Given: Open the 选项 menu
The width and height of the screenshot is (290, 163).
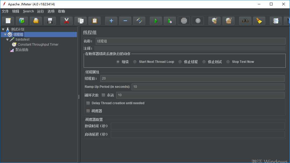Looking at the screenshot, I should click(51, 11).
